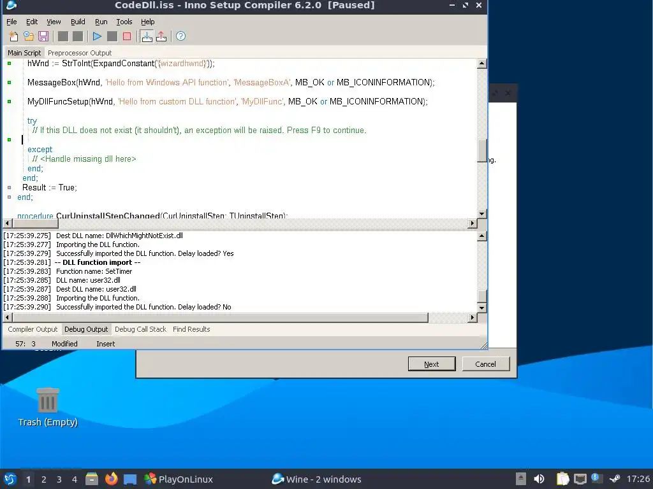Switch to the Main Script tab
Viewport: 653px width, 489px height.
(24, 53)
